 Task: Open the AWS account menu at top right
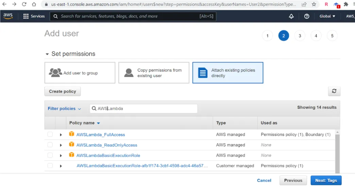(x=350, y=16)
